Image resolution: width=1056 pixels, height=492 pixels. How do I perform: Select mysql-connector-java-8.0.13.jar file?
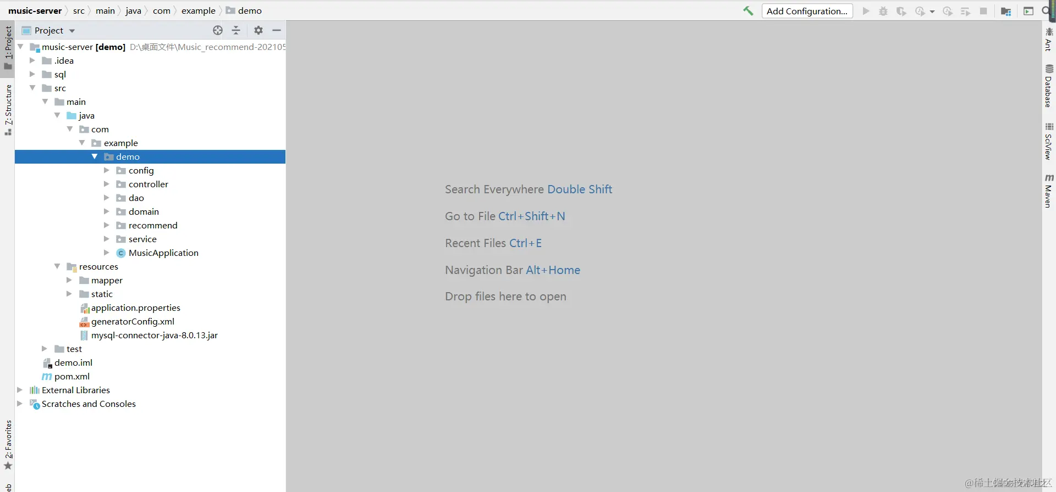[155, 335]
